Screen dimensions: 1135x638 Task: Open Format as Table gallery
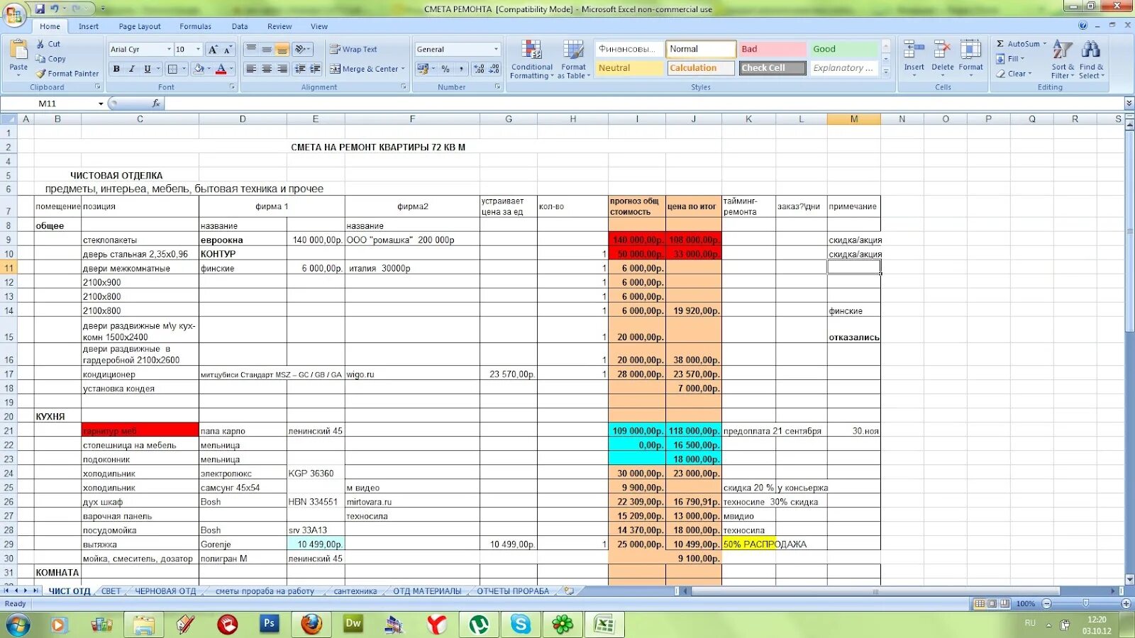pyautogui.click(x=573, y=60)
